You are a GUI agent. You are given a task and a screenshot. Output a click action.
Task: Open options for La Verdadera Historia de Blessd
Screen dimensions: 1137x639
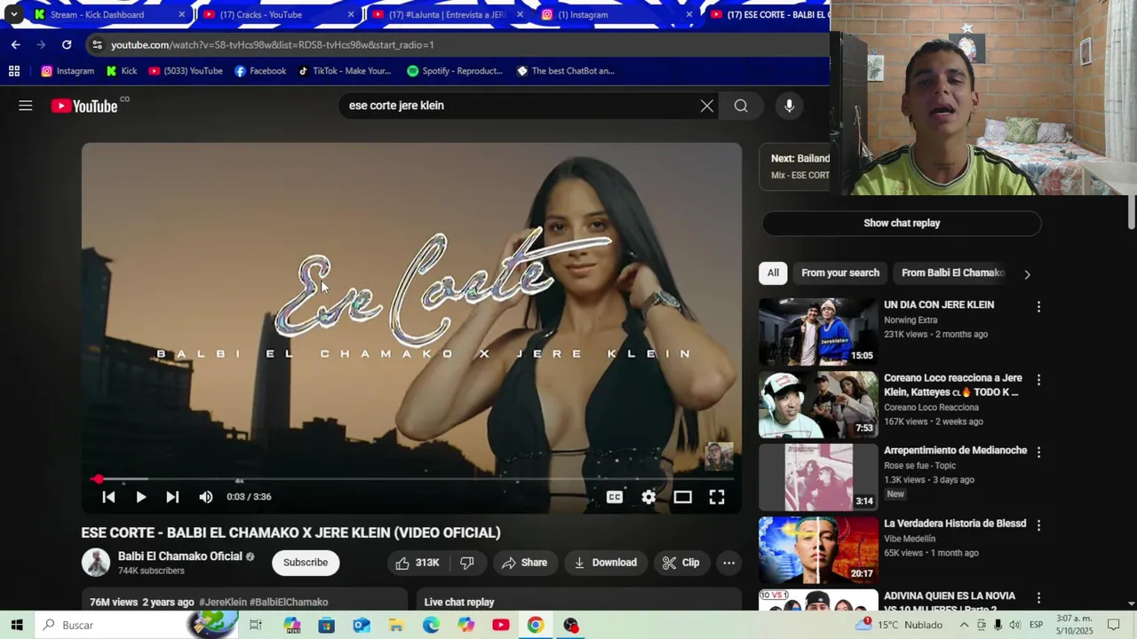(1038, 525)
